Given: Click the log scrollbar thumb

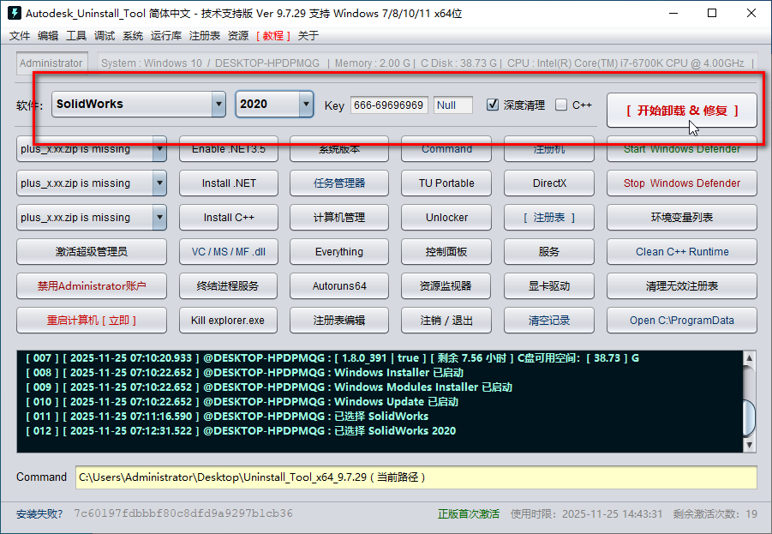Looking at the screenshot, I should pos(750,417).
